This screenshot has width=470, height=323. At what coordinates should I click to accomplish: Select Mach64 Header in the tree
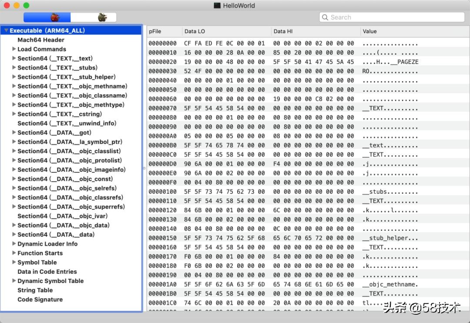(x=41, y=40)
